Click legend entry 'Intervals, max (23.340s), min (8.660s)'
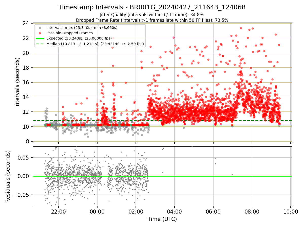This screenshot has width=304, height=228. point(82,27)
